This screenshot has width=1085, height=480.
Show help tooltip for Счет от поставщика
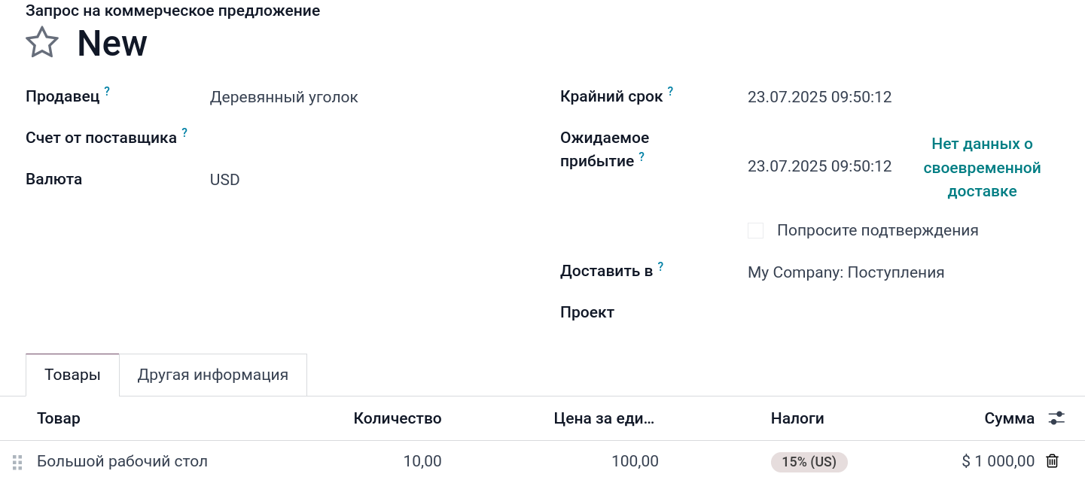pos(184,133)
